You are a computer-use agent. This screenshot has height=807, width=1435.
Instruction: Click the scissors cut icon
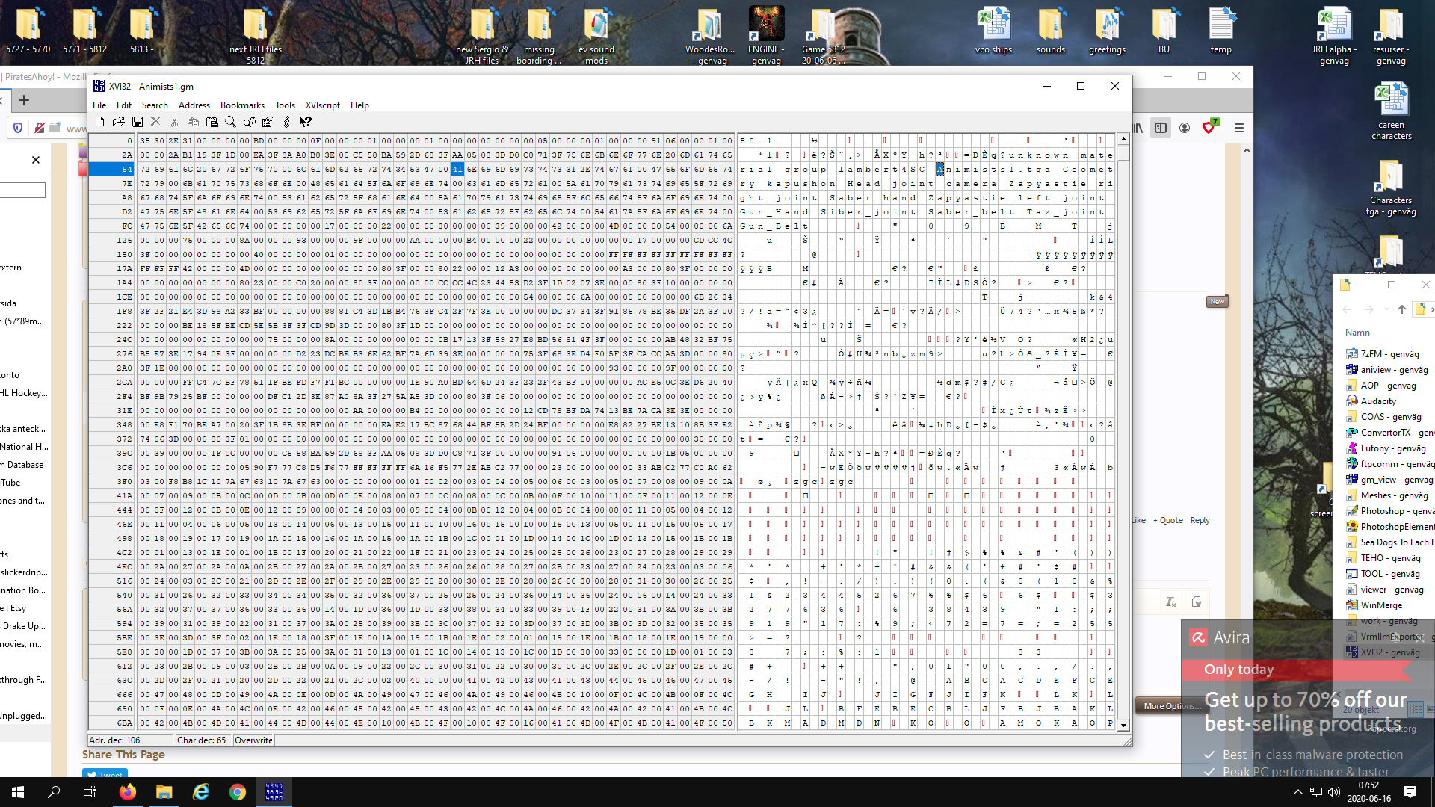coord(174,122)
